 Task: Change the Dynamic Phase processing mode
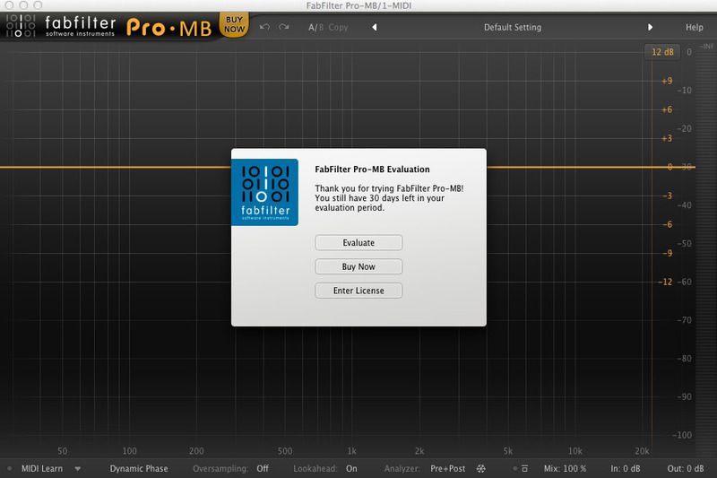pyautogui.click(x=139, y=469)
